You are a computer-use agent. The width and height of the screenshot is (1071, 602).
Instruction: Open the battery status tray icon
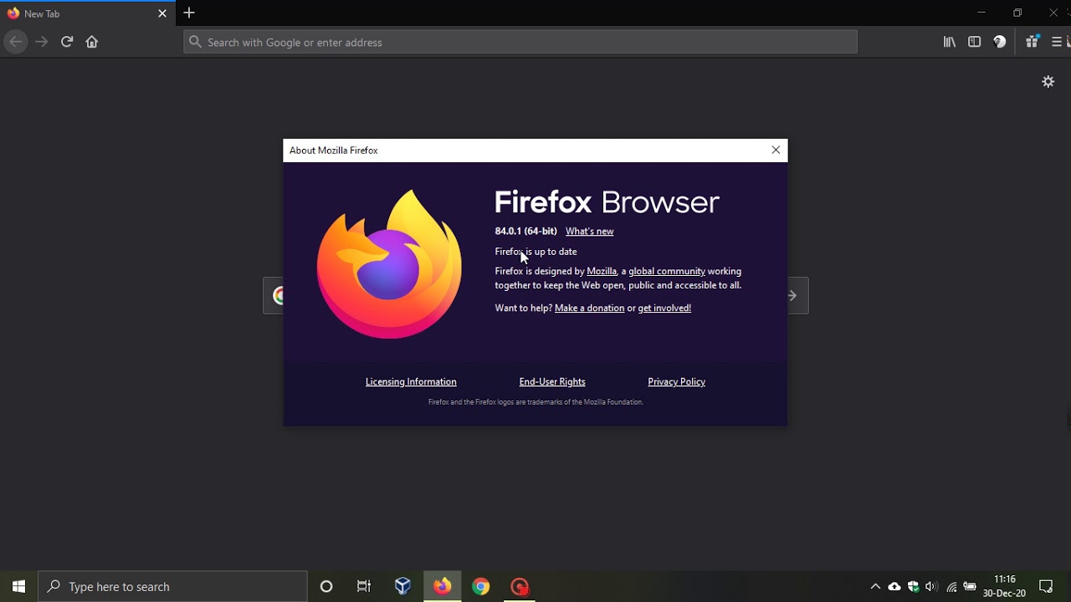point(970,587)
